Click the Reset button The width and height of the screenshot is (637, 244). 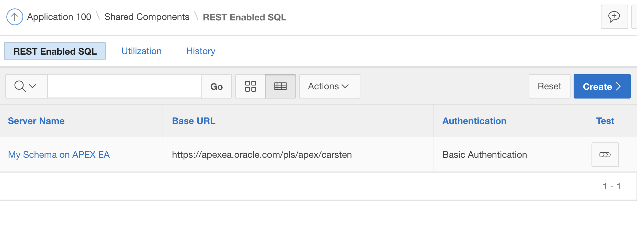point(549,86)
